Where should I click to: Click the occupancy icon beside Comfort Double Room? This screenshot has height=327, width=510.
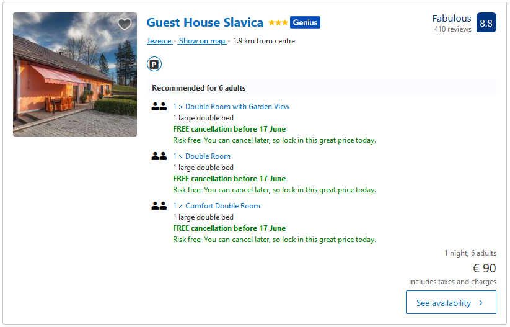[159, 206]
